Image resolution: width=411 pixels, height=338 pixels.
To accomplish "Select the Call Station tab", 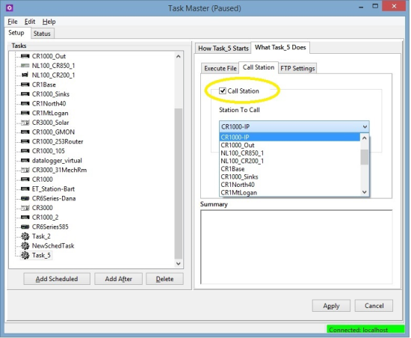I will [259, 67].
